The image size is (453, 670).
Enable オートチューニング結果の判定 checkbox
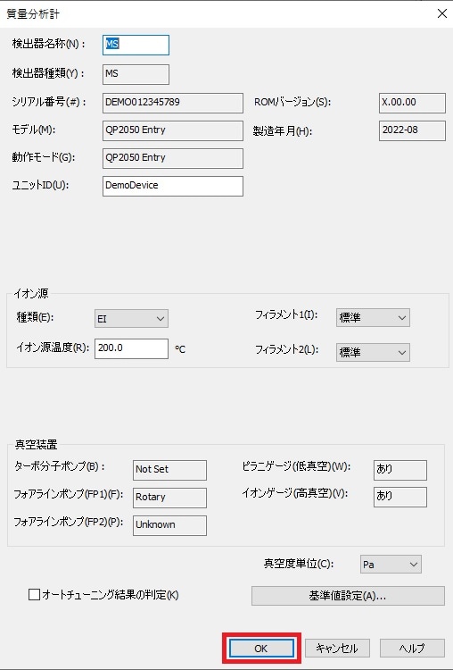click(34, 594)
